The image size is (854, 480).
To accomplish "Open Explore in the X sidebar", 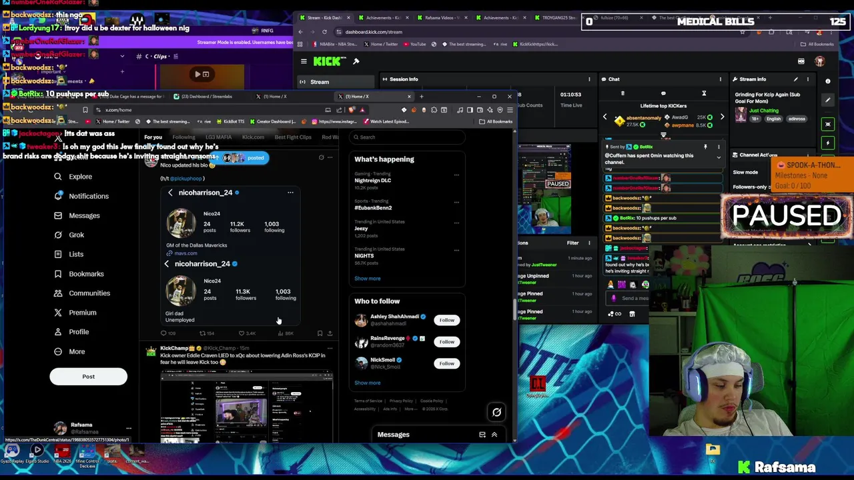I will pyautogui.click(x=73, y=177).
